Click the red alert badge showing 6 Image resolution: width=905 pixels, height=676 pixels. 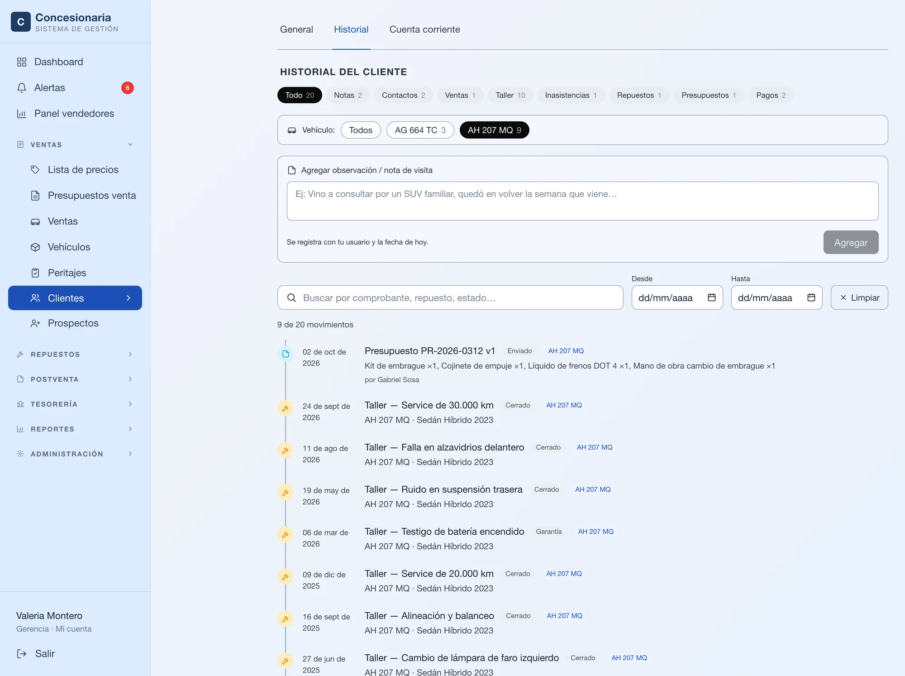coord(128,88)
